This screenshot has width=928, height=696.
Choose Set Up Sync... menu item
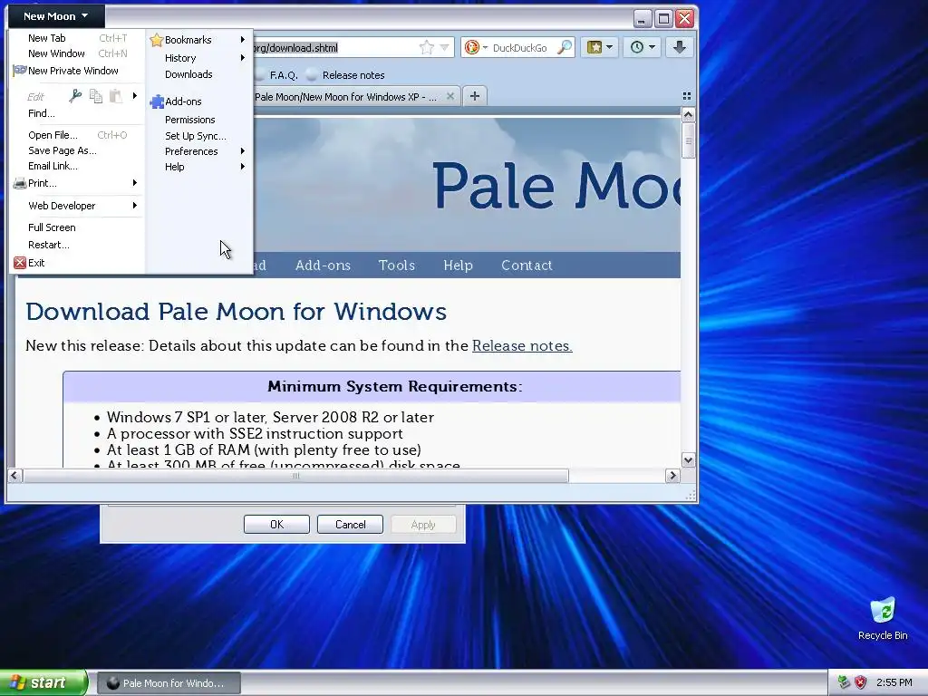pos(198,136)
